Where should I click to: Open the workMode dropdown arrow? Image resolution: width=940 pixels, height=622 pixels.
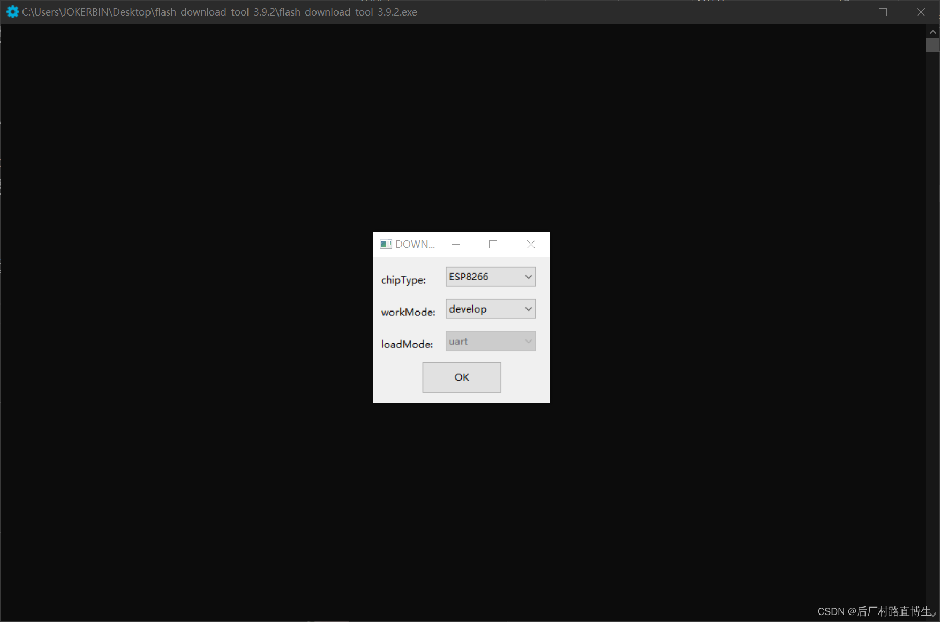528,308
